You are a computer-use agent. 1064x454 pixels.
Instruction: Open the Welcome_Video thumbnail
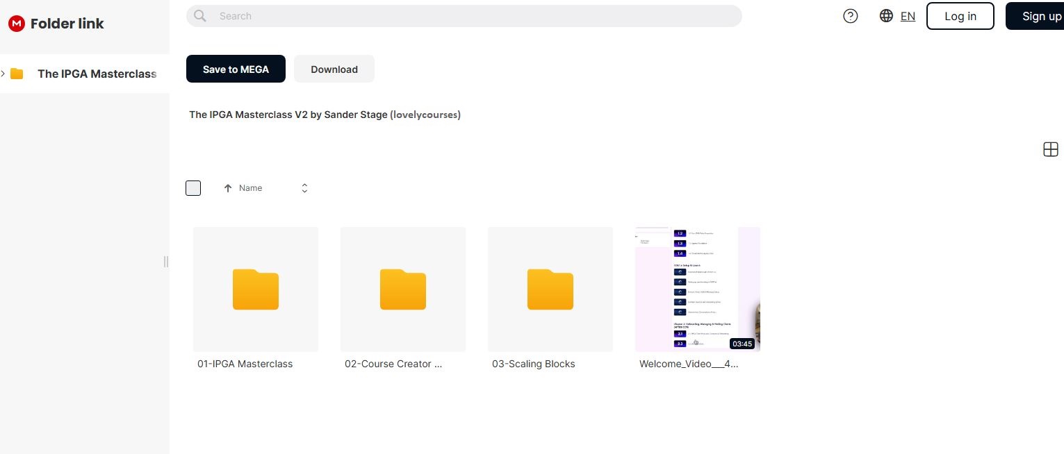coord(698,289)
